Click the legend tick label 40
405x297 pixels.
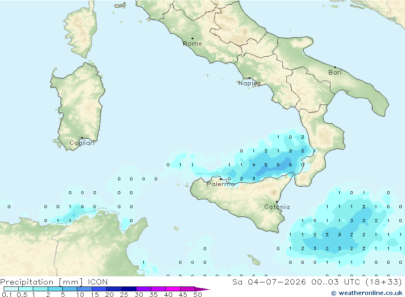[168, 295]
